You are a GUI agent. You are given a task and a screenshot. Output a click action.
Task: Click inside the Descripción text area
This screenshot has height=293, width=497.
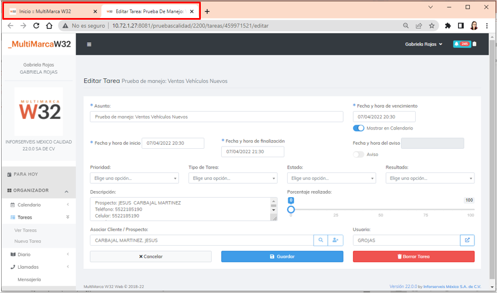180,209
